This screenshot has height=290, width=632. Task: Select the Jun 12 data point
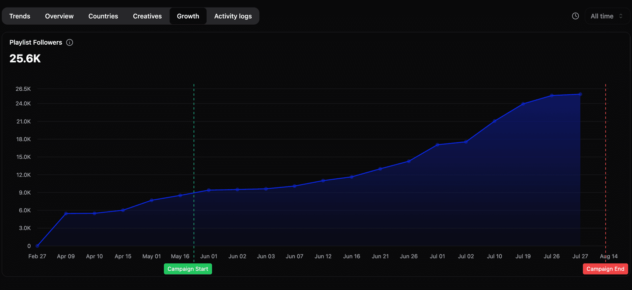pyautogui.click(x=323, y=181)
